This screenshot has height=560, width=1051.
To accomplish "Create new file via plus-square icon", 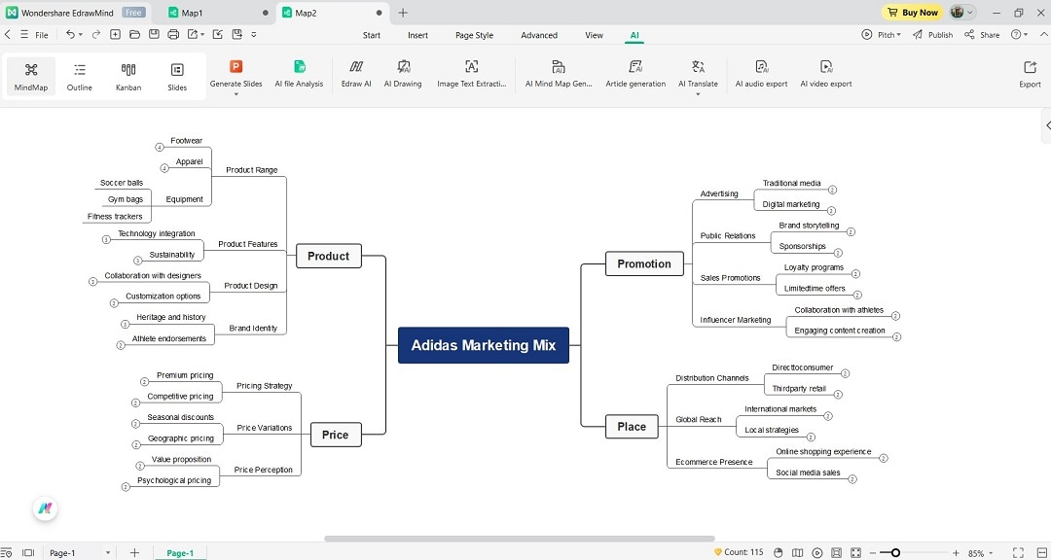I will coord(115,34).
